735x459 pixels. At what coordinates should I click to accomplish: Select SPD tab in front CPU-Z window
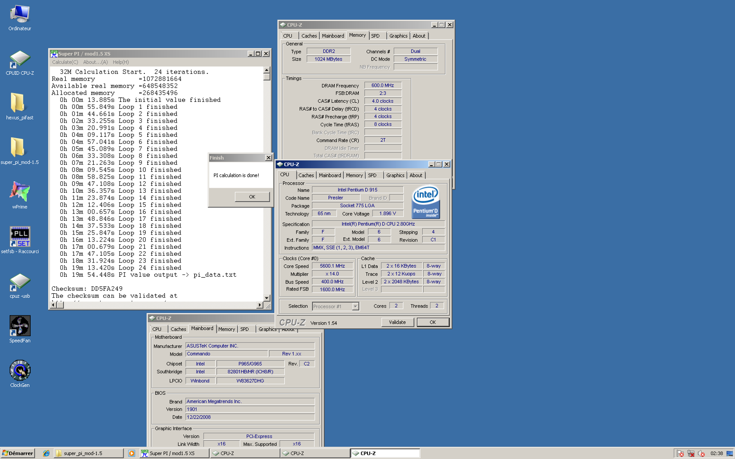(372, 175)
